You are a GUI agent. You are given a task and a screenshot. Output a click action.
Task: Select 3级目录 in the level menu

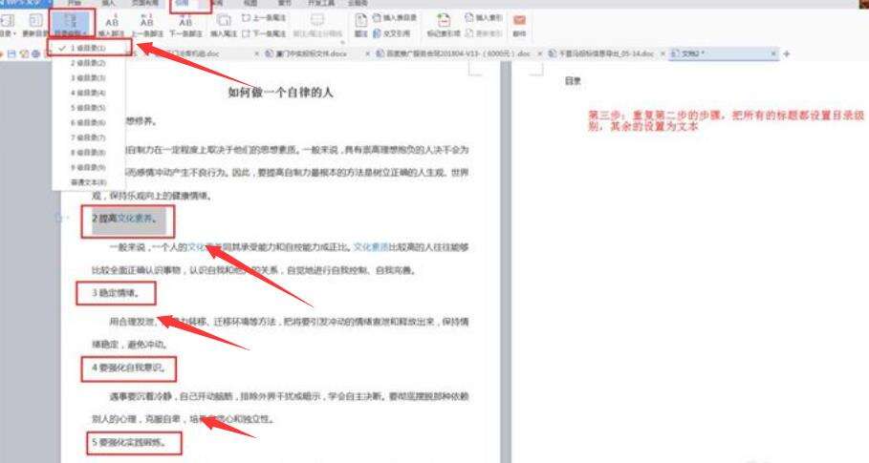coord(89,78)
